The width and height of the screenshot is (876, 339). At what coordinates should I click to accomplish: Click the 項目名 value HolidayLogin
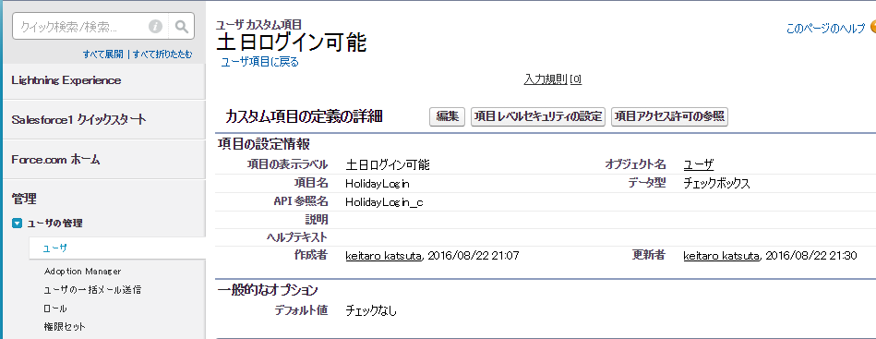click(x=378, y=184)
